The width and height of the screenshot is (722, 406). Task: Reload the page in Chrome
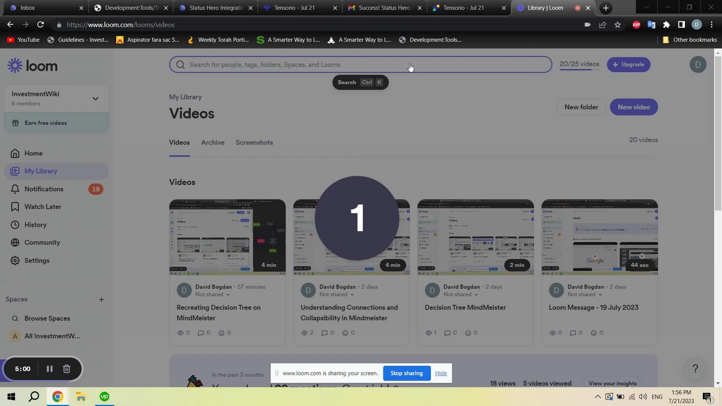coord(40,25)
